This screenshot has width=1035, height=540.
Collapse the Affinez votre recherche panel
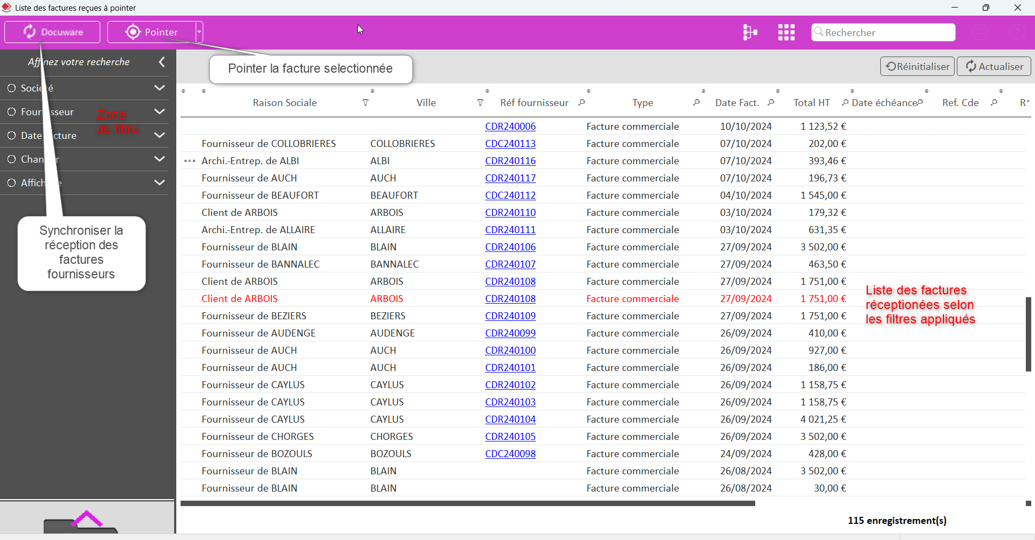pos(162,61)
